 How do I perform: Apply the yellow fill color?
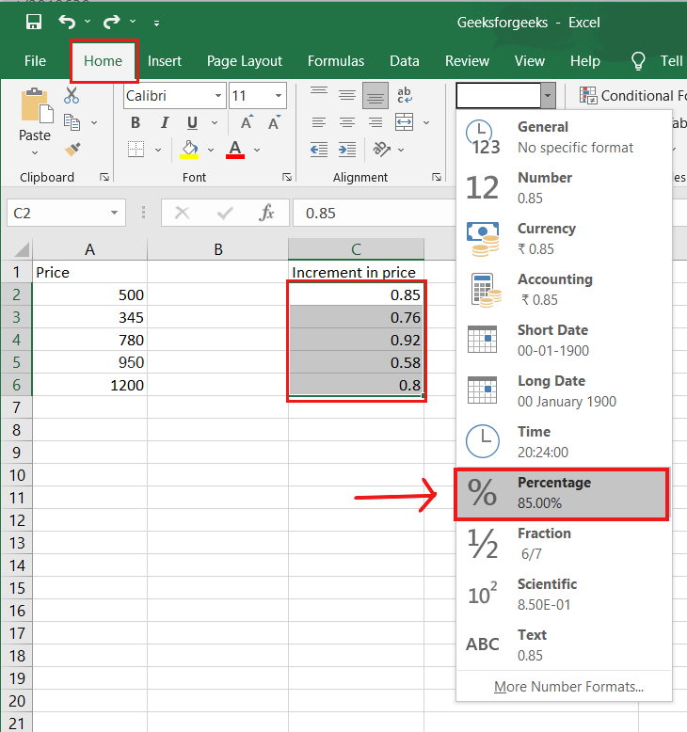coord(190,149)
